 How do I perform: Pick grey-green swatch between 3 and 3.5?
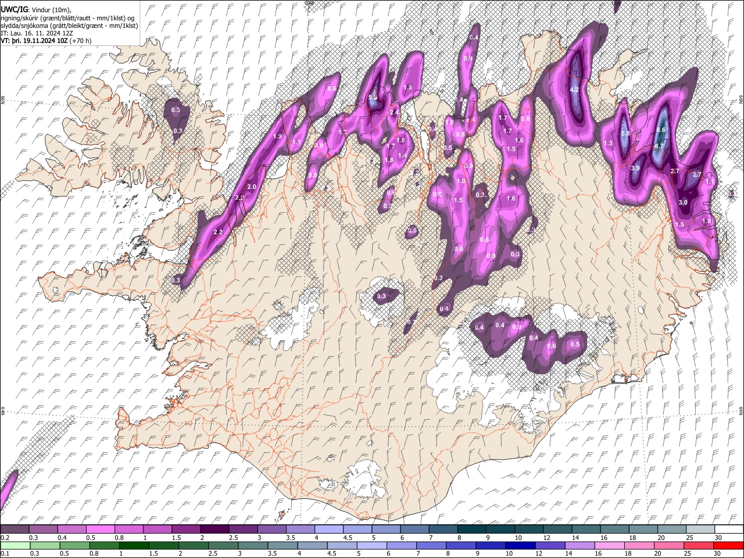coord(253,545)
